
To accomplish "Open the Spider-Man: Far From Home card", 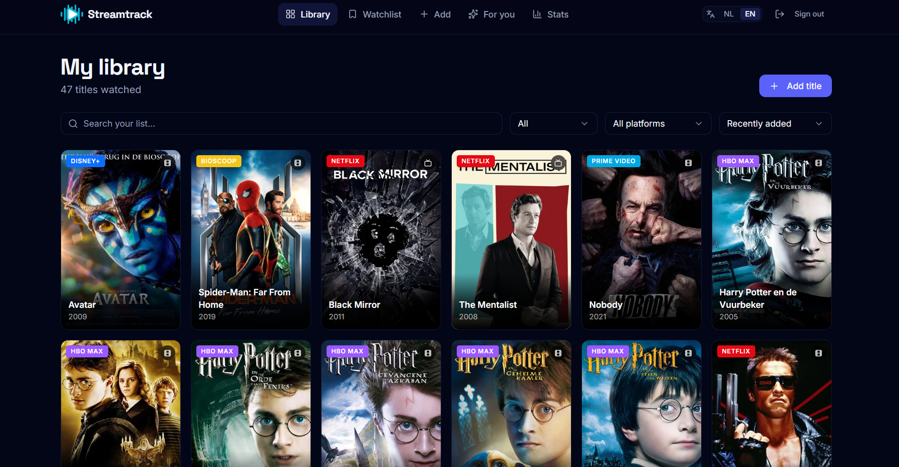I will click(x=251, y=240).
